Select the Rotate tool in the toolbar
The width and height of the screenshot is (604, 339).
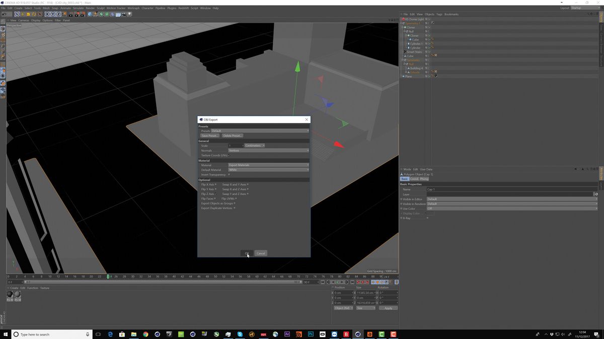tap(34, 14)
